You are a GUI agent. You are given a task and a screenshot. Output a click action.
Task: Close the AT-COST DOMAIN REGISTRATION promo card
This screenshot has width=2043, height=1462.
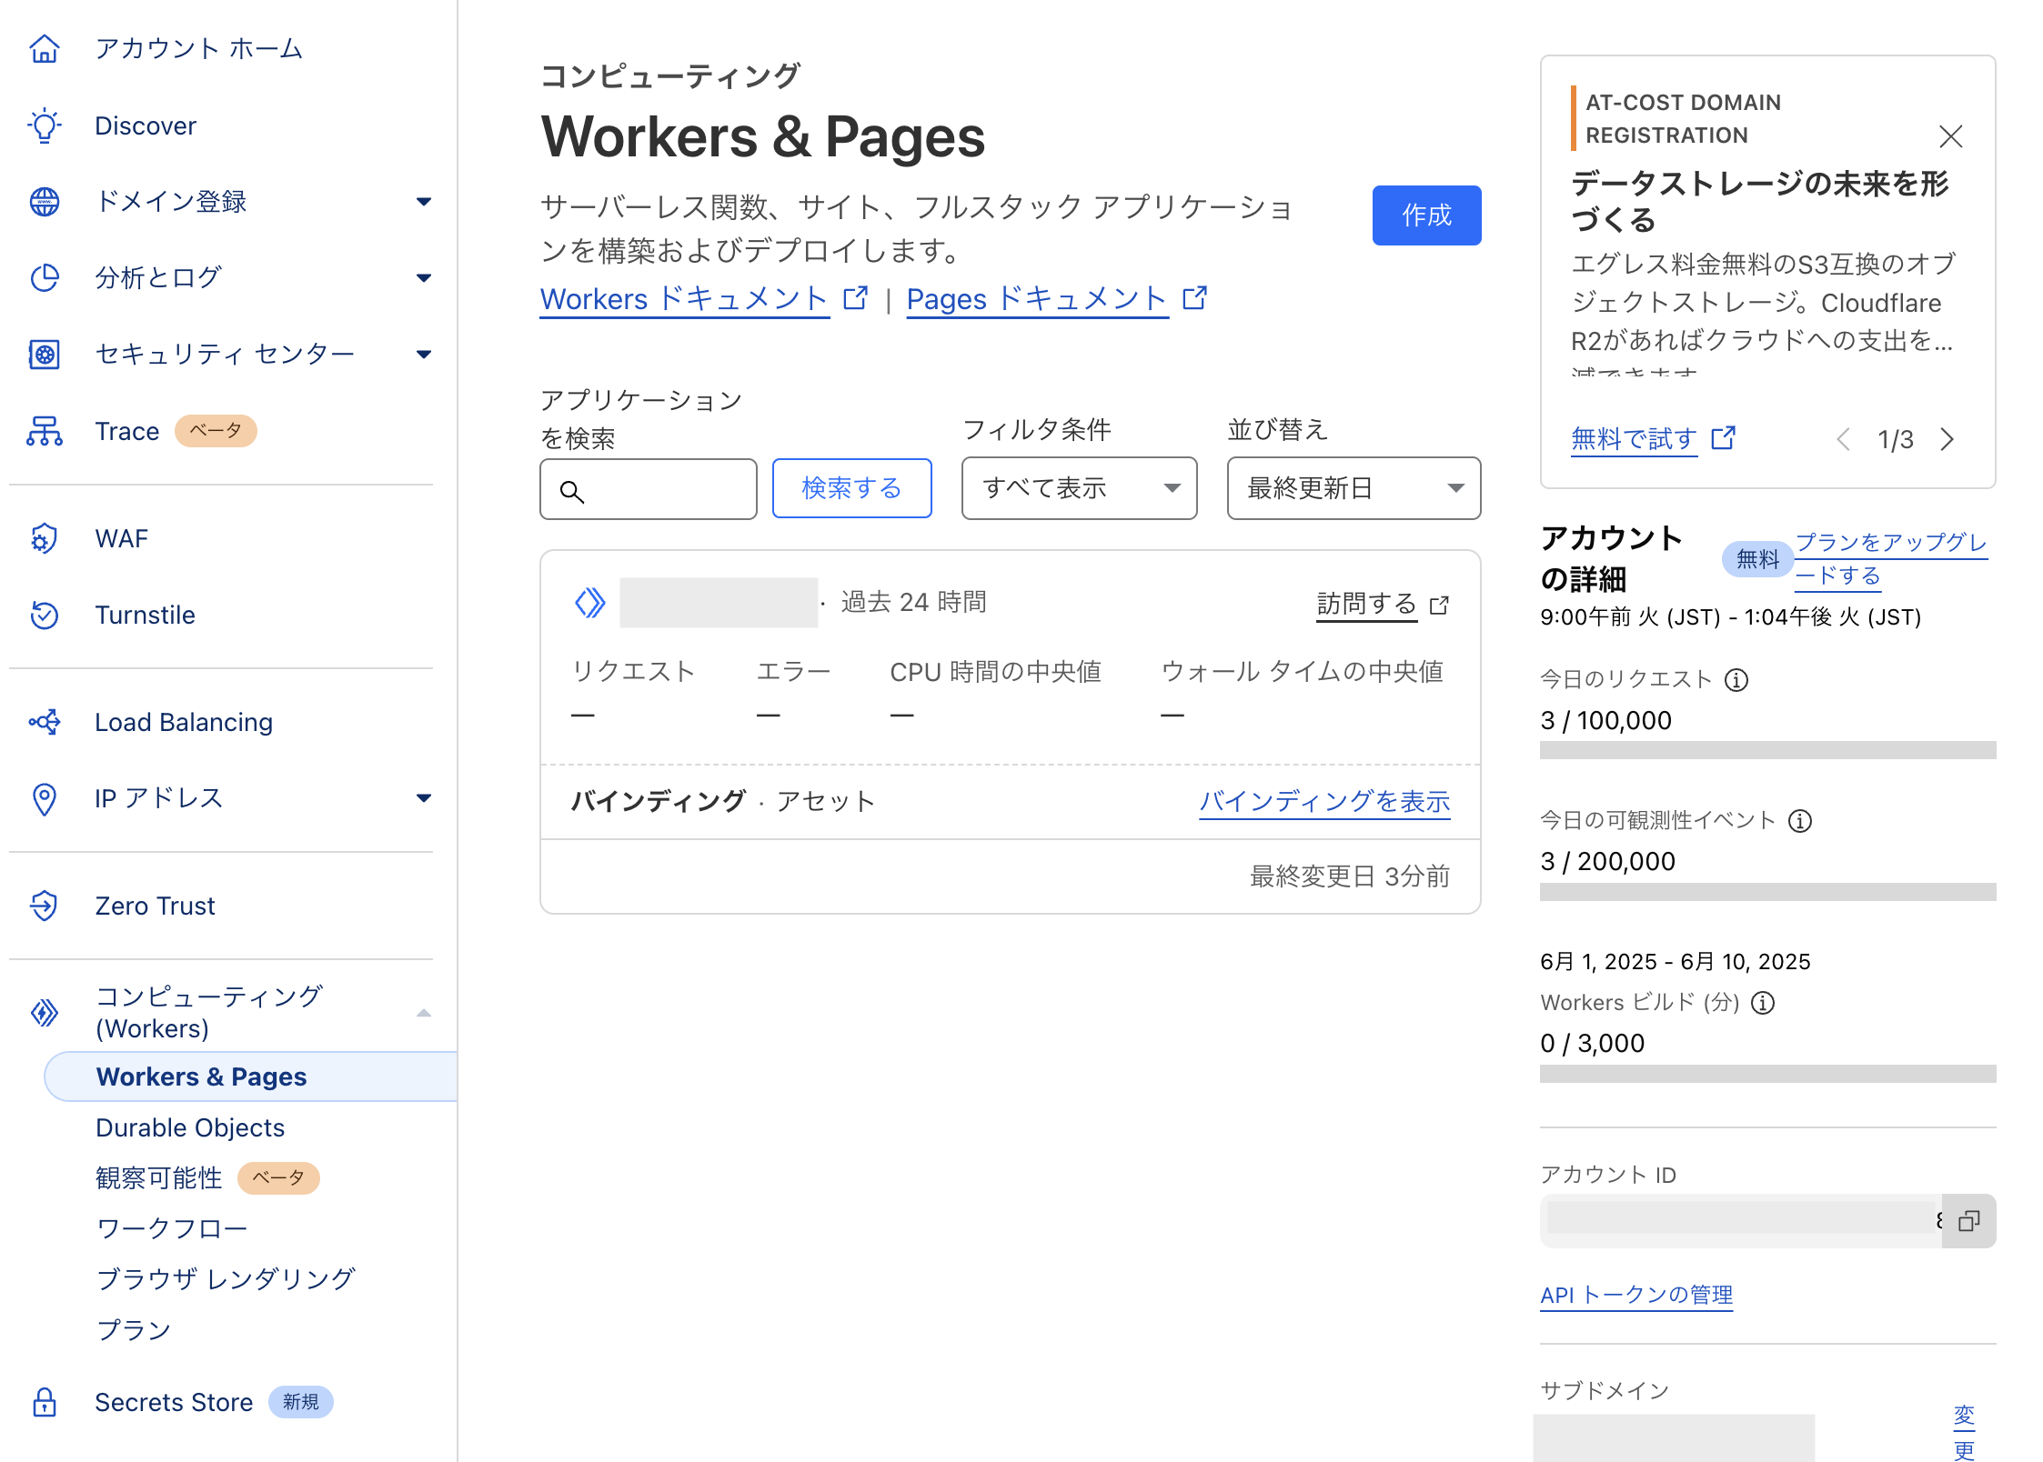pos(1950,136)
